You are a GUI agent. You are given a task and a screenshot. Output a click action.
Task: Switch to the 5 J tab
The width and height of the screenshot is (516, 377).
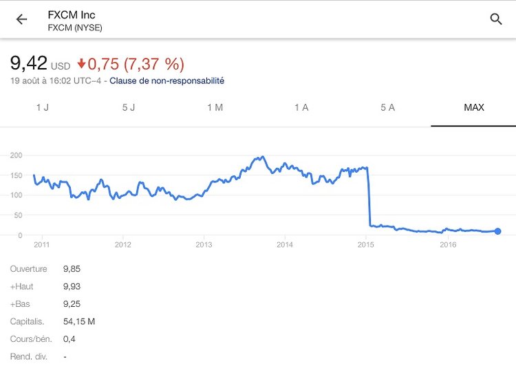coord(129,107)
